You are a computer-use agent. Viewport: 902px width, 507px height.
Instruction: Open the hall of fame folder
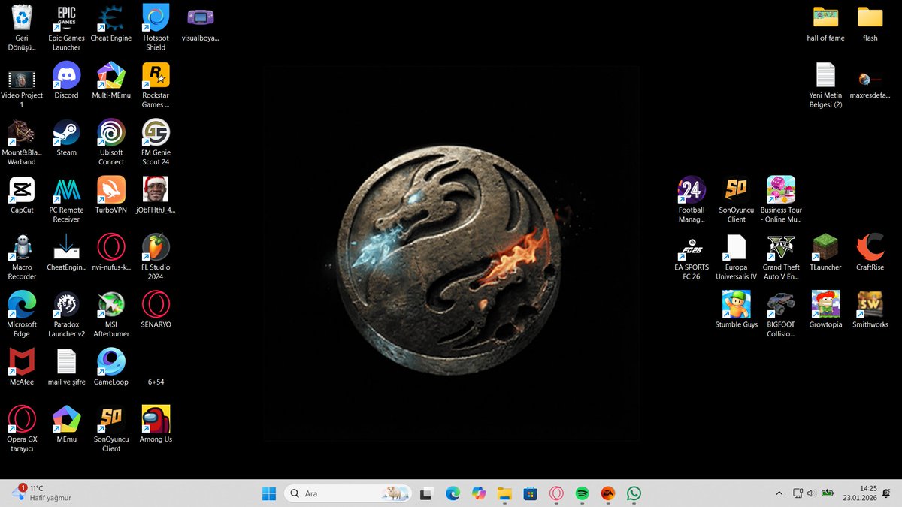(x=825, y=23)
